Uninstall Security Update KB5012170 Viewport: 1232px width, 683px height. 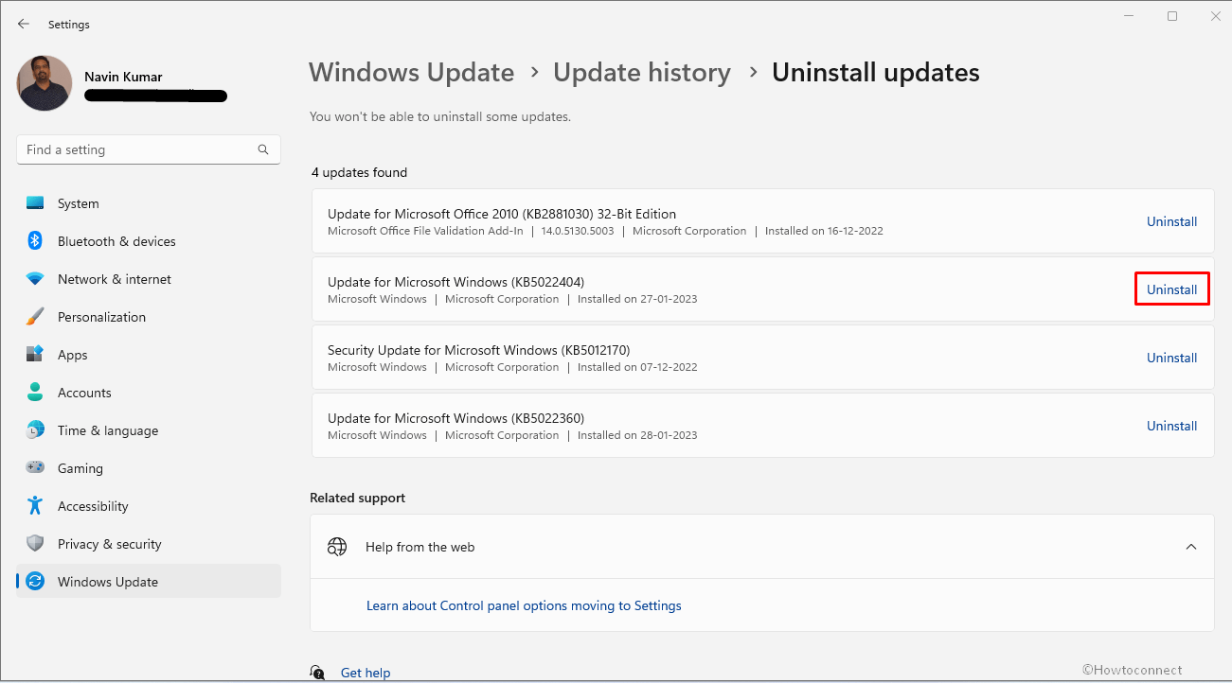[1171, 358]
